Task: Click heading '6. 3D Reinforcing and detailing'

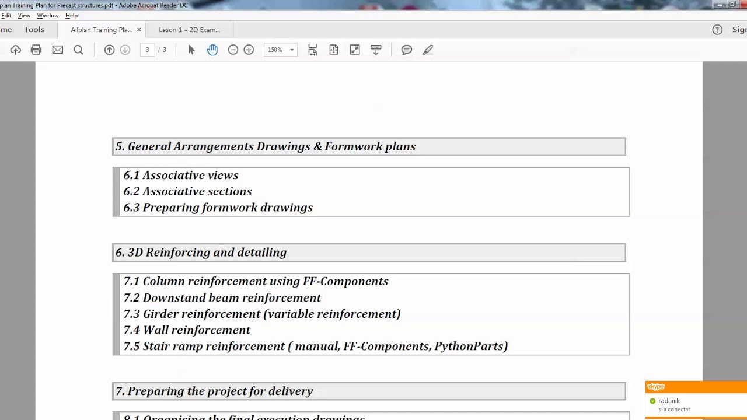Action: pos(201,253)
